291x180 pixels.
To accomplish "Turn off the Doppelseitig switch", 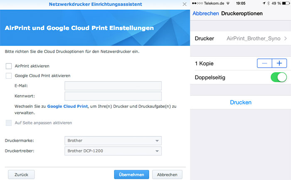I will tap(279, 77).
